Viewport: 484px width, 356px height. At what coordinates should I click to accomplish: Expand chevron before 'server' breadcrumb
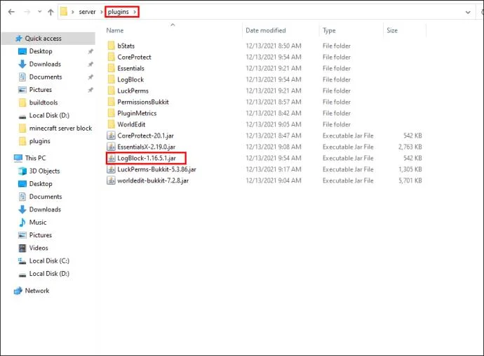pyautogui.click(x=73, y=12)
